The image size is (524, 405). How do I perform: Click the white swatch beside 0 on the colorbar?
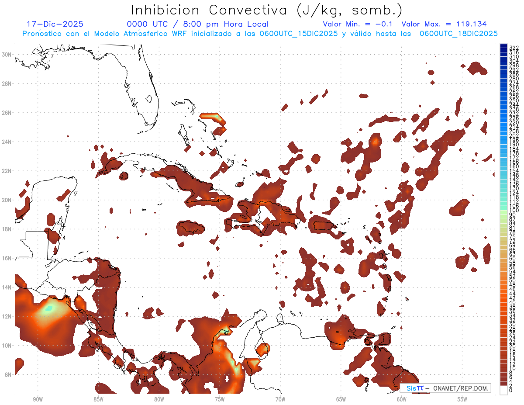click(x=503, y=390)
